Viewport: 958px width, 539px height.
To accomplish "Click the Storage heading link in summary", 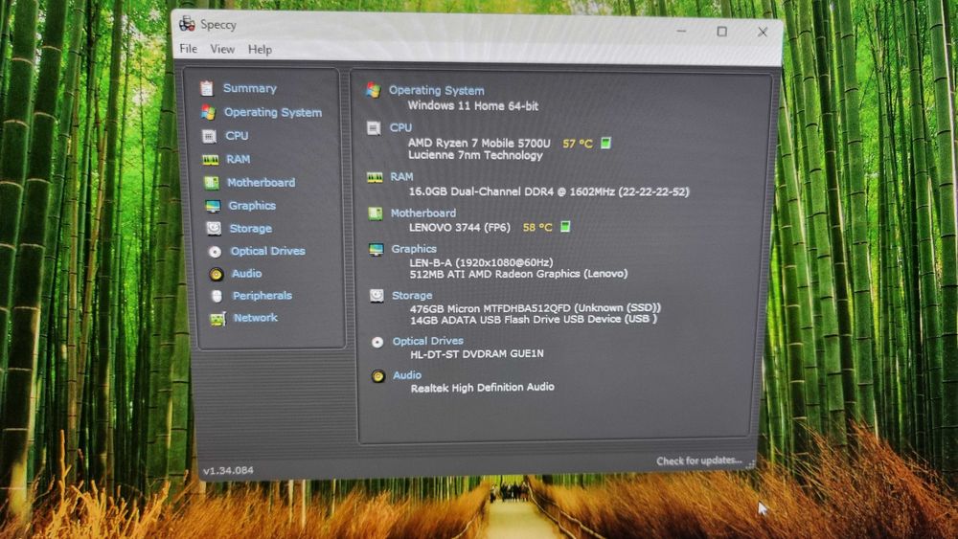I will [412, 296].
